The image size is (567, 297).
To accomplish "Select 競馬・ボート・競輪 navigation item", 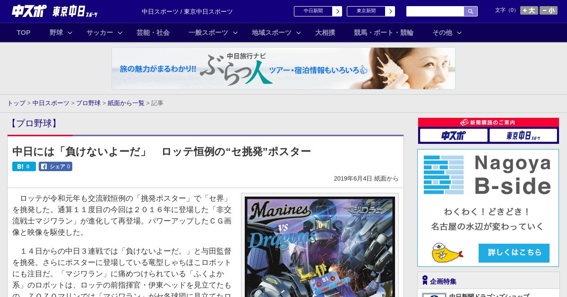I will tap(384, 33).
